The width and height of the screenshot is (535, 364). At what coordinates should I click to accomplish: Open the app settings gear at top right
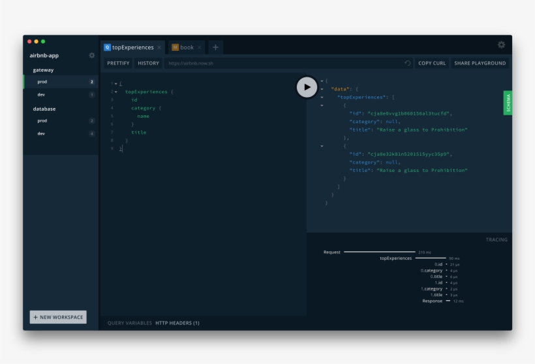tap(501, 45)
